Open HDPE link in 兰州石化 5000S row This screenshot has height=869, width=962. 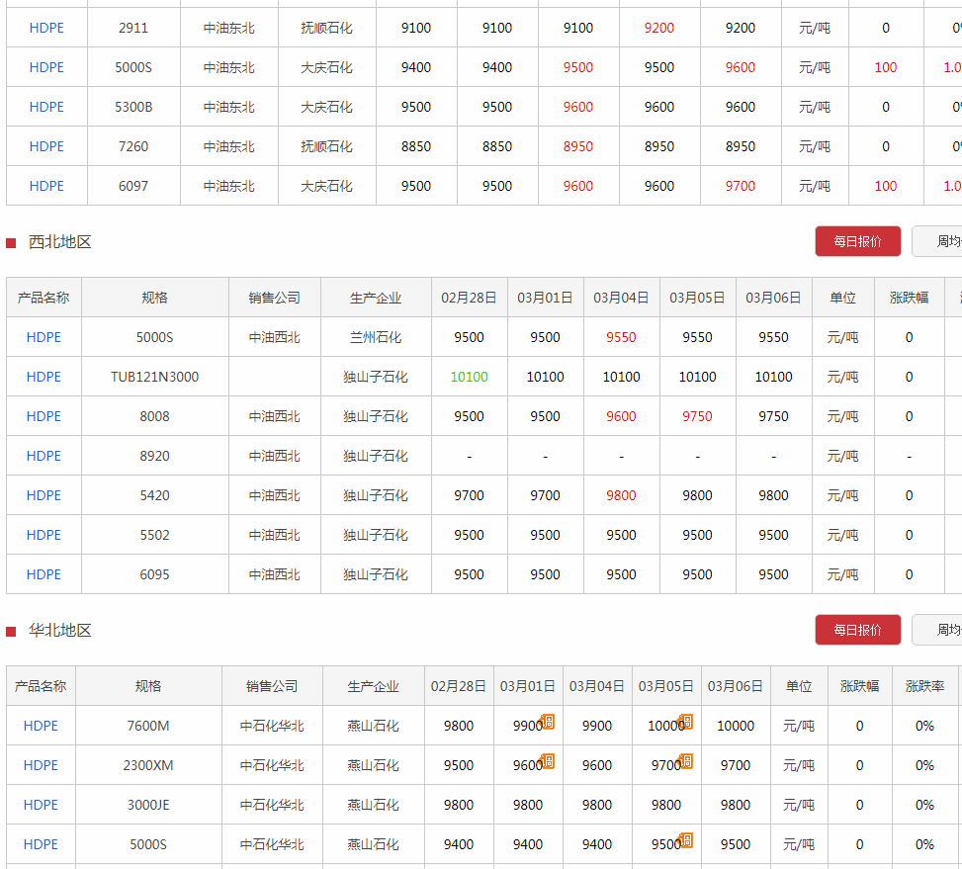44,337
